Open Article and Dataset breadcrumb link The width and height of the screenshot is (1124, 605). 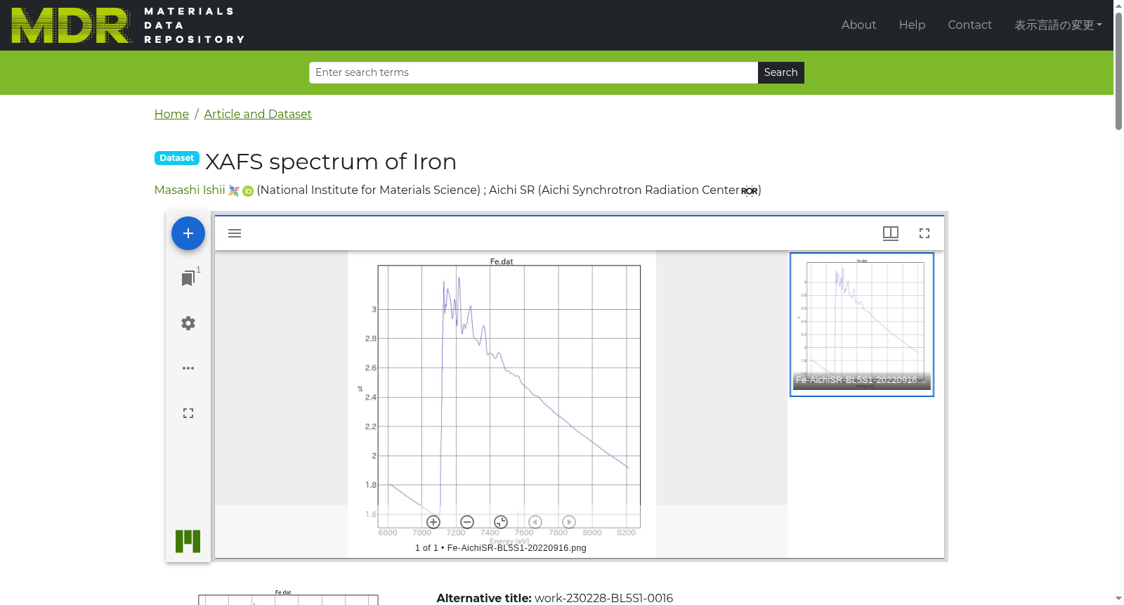(x=258, y=114)
